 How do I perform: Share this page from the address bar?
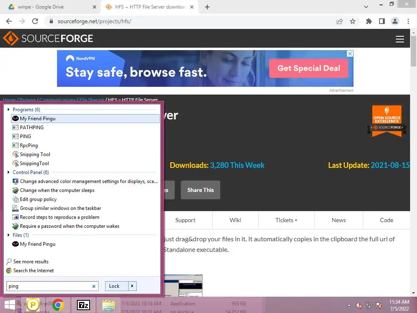340,21
